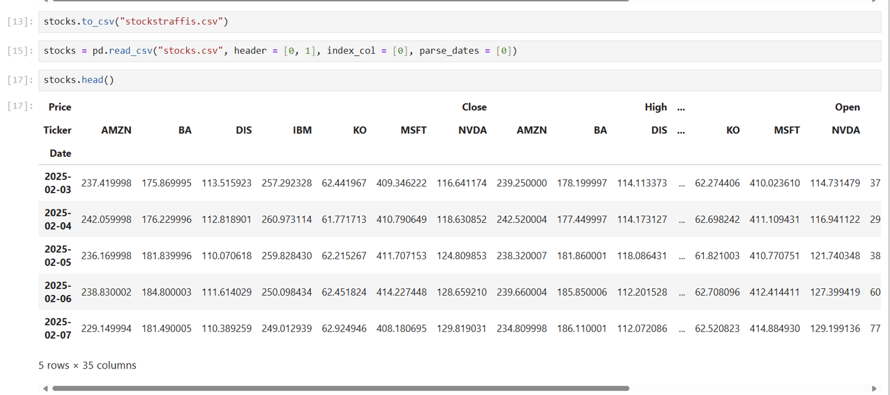Click the 2025-02-03 row date label
Image resolution: width=890 pixels, height=395 pixels.
[58, 183]
